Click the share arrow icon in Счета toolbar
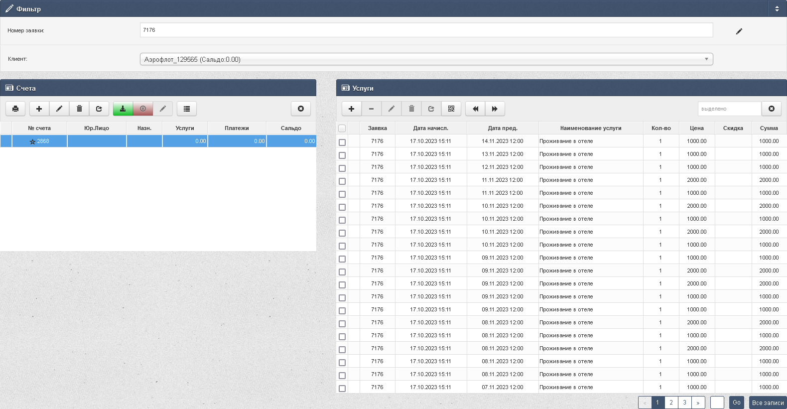787x409 pixels. (99, 109)
